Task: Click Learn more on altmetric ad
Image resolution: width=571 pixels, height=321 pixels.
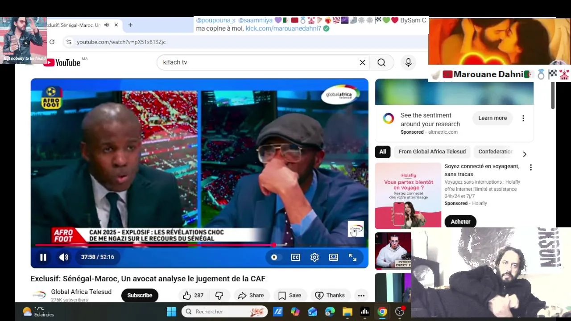Action: point(492,118)
